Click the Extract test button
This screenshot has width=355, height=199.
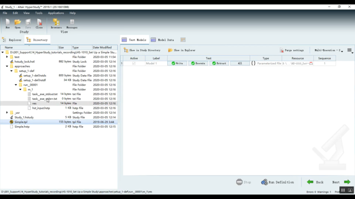click(x=219, y=64)
